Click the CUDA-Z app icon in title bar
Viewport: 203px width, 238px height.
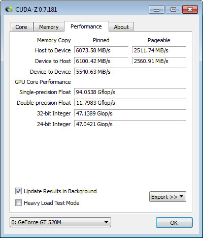tap(9, 9)
